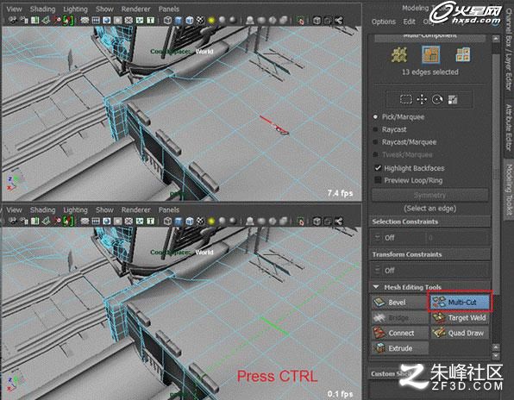Viewport: 514px width, 400px height.
Task: Select the Bevel tool
Action: click(x=399, y=302)
